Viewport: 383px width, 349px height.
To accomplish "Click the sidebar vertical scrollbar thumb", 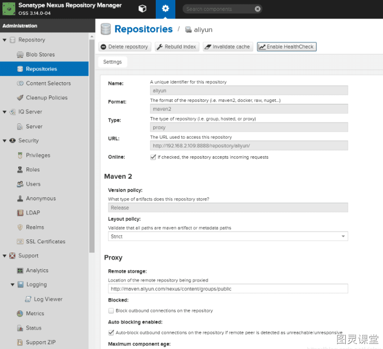I will 92,146.
